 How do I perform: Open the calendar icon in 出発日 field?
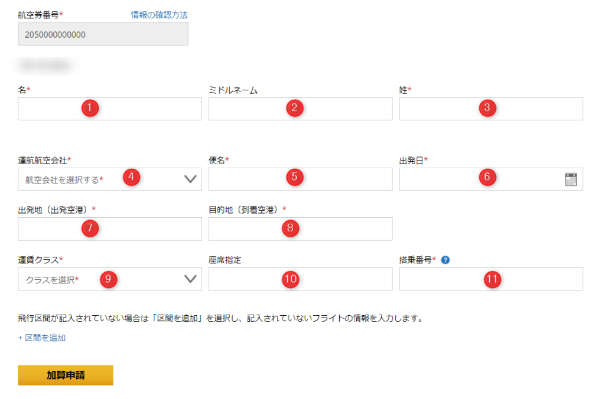point(570,179)
